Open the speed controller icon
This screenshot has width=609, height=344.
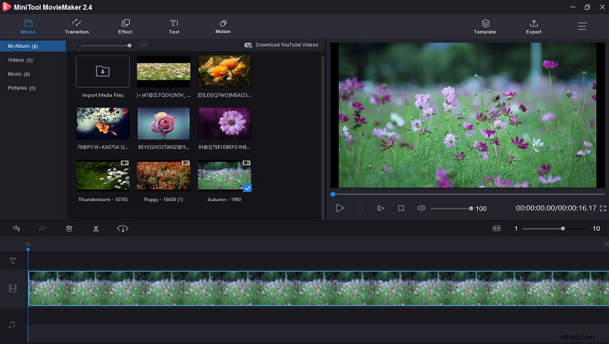123,229
